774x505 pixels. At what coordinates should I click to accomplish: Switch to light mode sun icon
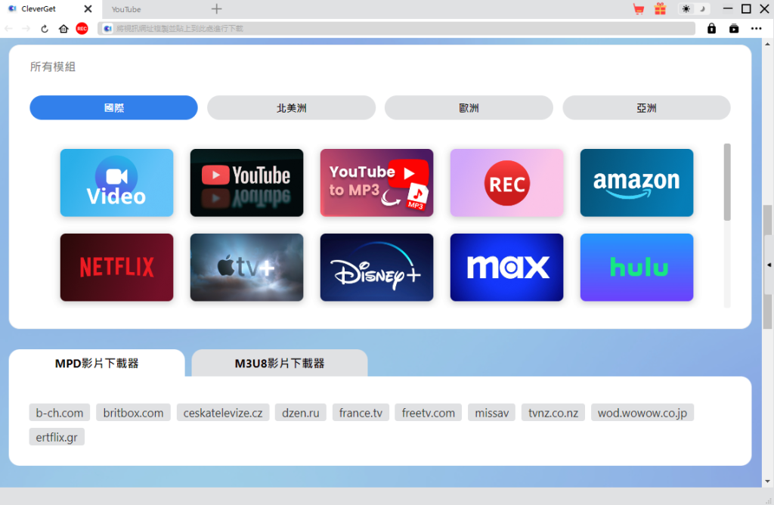pyautogui.click(x=686, y=9)
